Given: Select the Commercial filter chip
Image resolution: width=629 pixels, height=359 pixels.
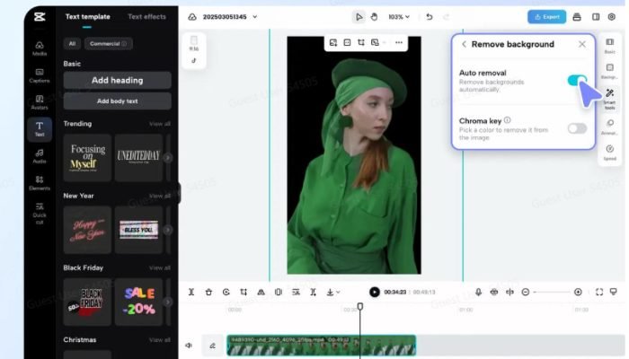Looking at the screenshot, I should (109, 44).
